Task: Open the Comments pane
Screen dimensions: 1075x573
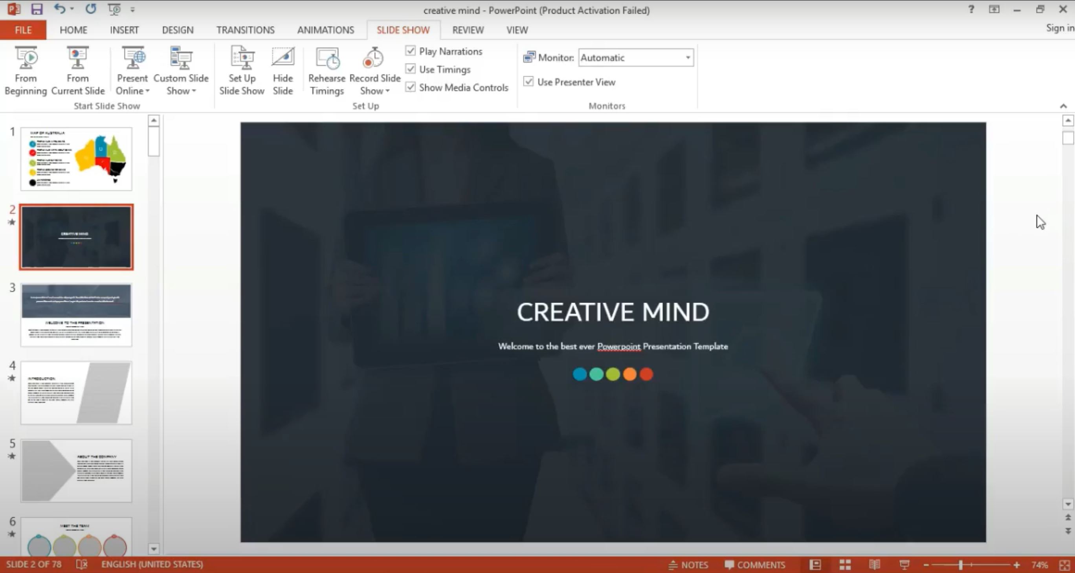Action: click(755, 565)
